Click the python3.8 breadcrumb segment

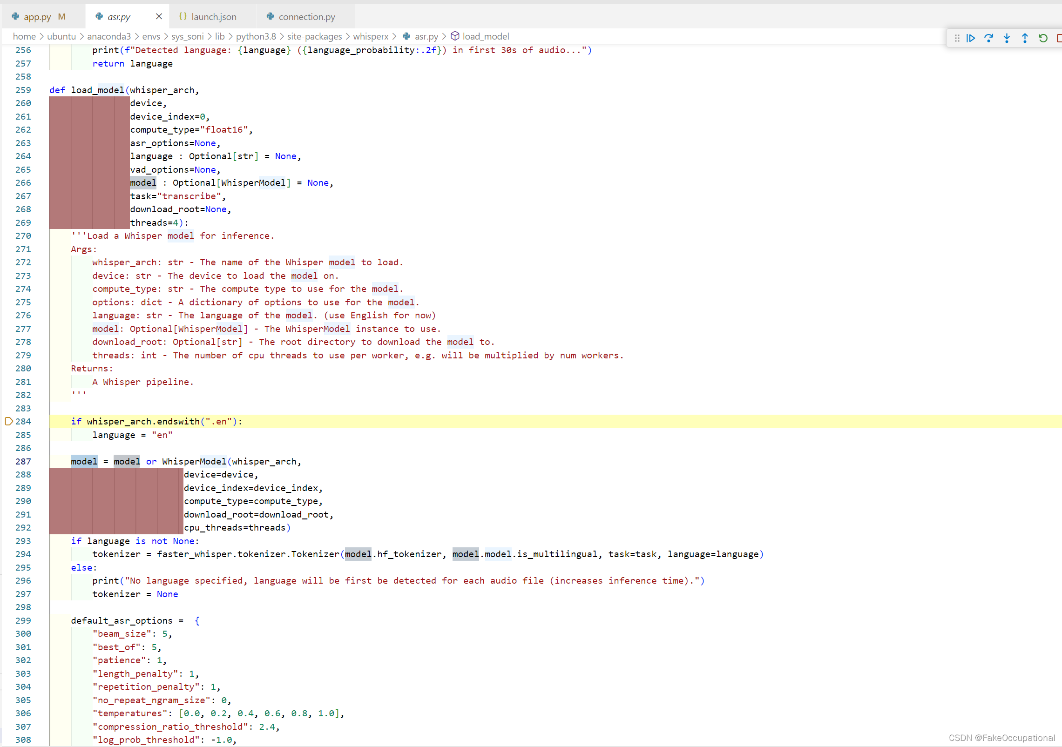tap(256, 36)
